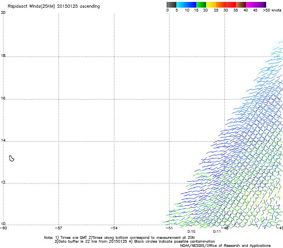Screen dimensions: 283x248
Task: Click the latitude label '12'
Action: (3, 182)
